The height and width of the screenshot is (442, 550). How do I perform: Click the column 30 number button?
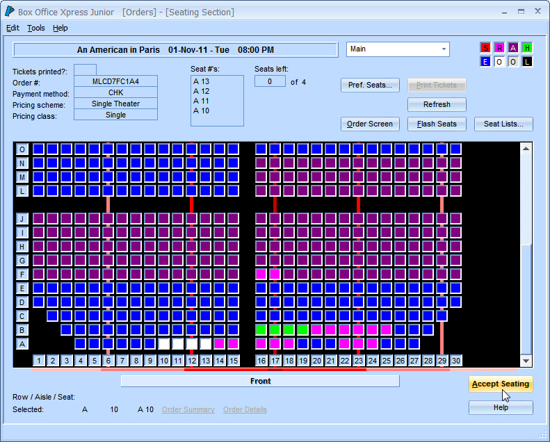pyautogui.click(x=456, y=361)
